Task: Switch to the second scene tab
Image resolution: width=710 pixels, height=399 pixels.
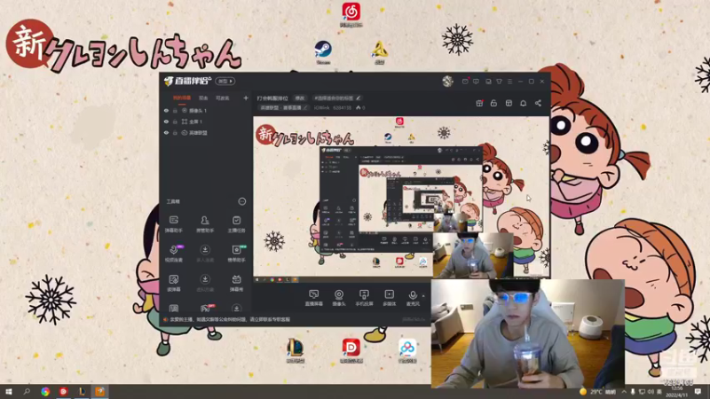Action: (x=203, y=98)
